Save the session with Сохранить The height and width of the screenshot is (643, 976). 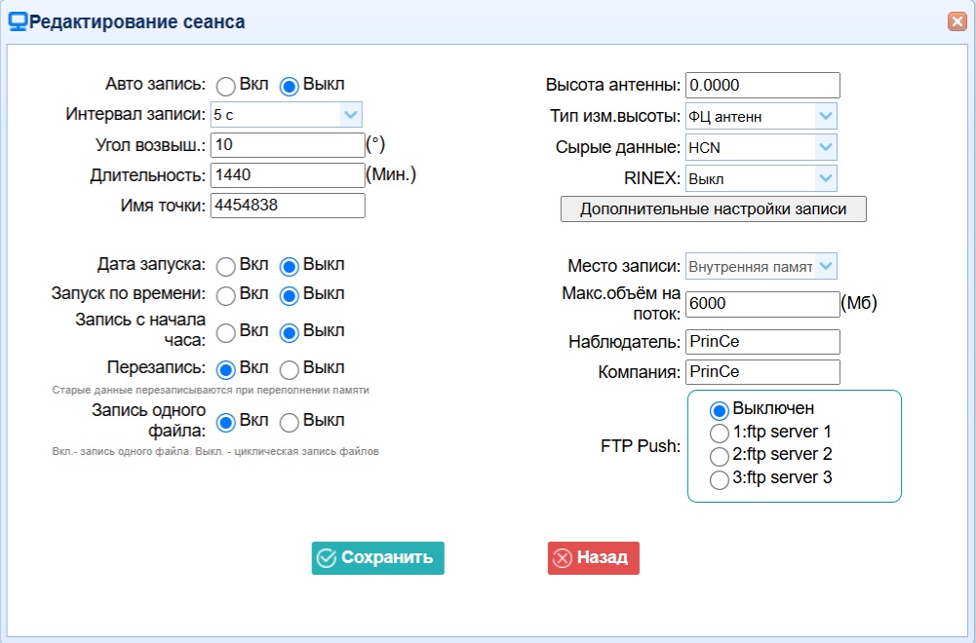click(x=378, y=558)
